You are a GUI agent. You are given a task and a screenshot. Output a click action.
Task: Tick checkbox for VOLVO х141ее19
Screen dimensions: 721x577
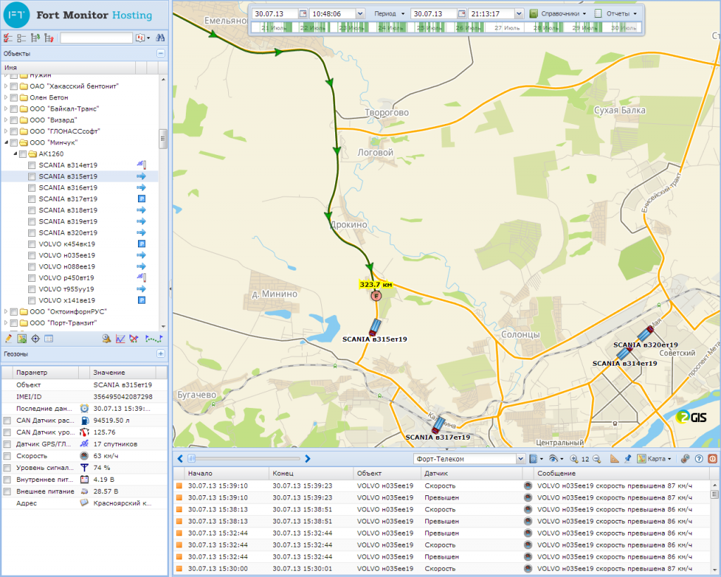32,300
